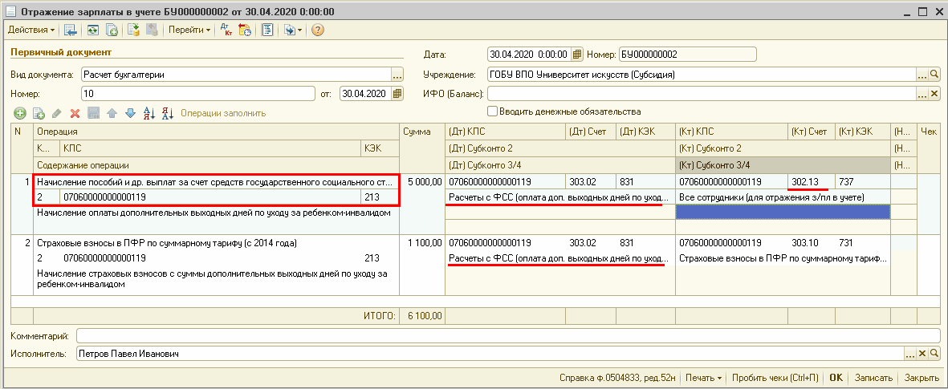Sort rows descending with Я-А icon
The height and width of the screenshot is (389, 948).
pyautogui.click(x=167, y=113)
